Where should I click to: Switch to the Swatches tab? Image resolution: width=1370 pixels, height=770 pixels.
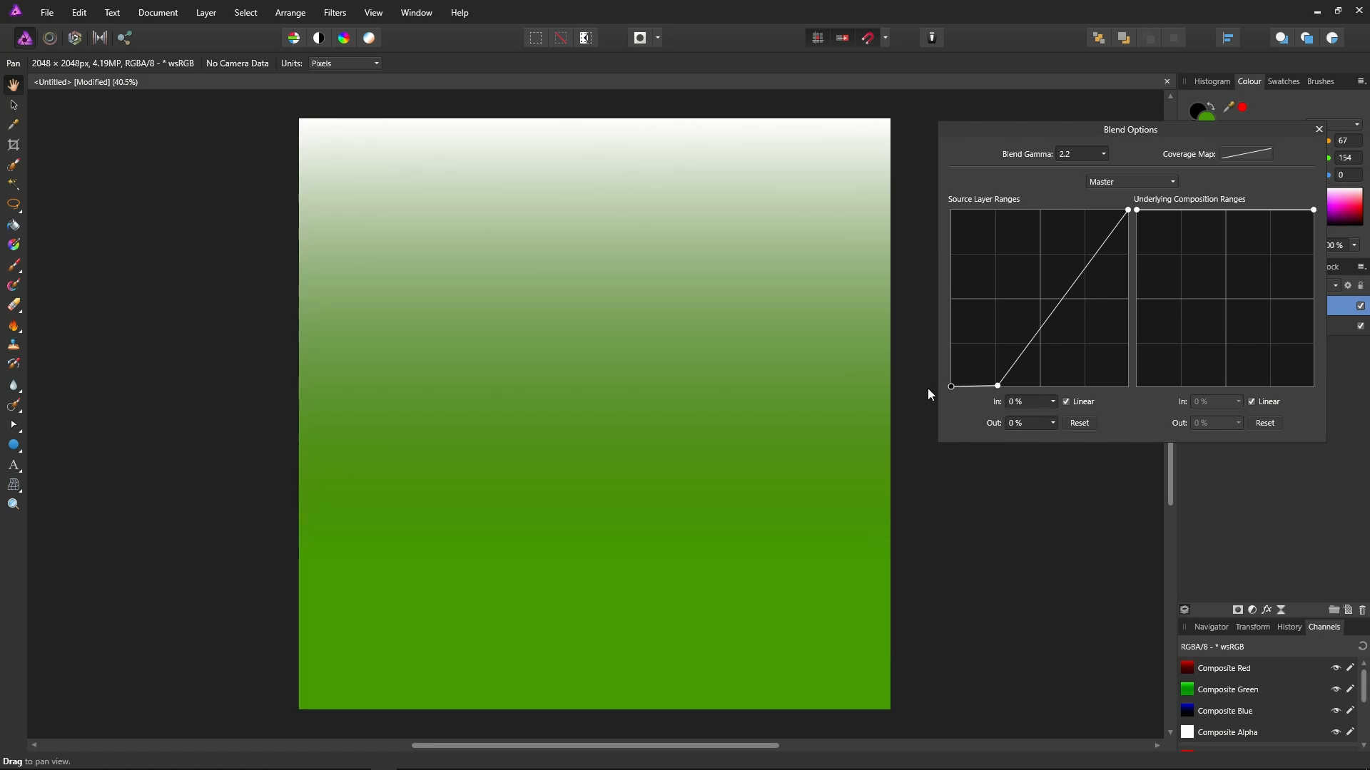(1283, 81)
